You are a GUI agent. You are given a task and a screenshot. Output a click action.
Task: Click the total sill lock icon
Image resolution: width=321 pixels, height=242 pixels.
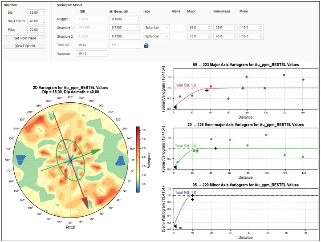point(146,45)
